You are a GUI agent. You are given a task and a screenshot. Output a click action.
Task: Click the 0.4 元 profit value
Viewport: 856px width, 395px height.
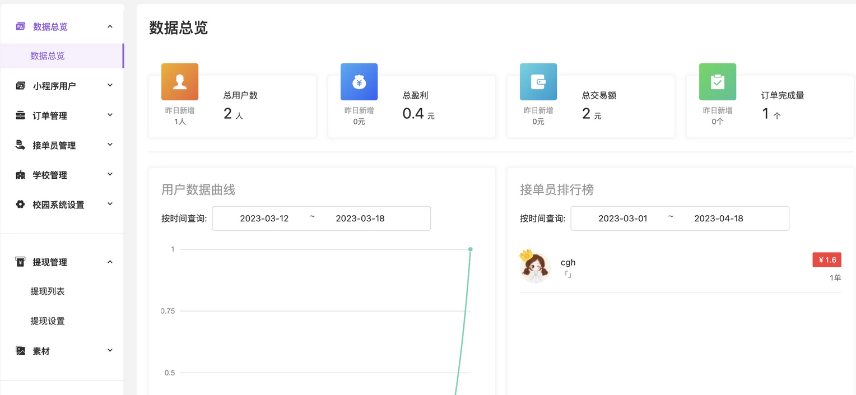pos(418,114)
